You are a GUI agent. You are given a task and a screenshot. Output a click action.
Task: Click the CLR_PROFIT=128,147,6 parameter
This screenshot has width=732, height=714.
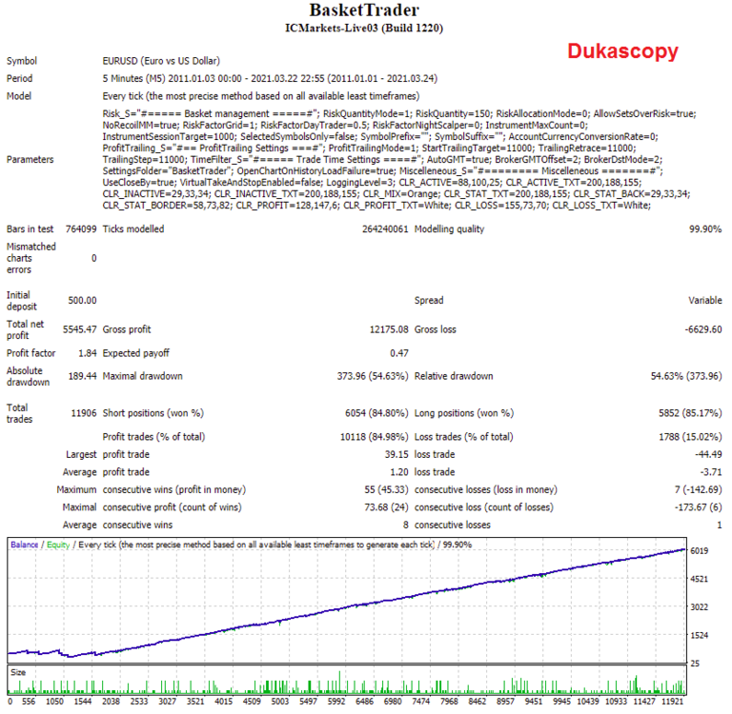pyautogui.click(x=286, y=206)
